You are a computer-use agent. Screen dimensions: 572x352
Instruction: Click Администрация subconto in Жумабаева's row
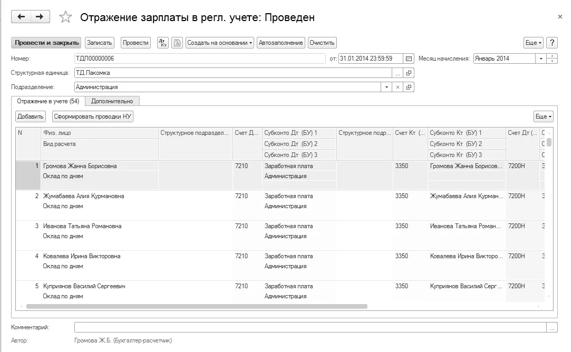click(285, 206)
